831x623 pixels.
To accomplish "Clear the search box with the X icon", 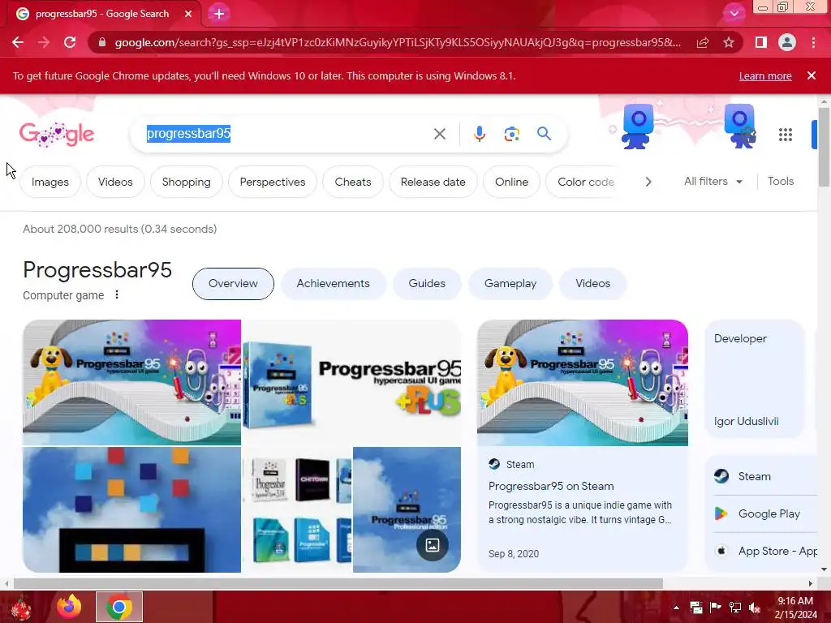I will click(439, 134).
